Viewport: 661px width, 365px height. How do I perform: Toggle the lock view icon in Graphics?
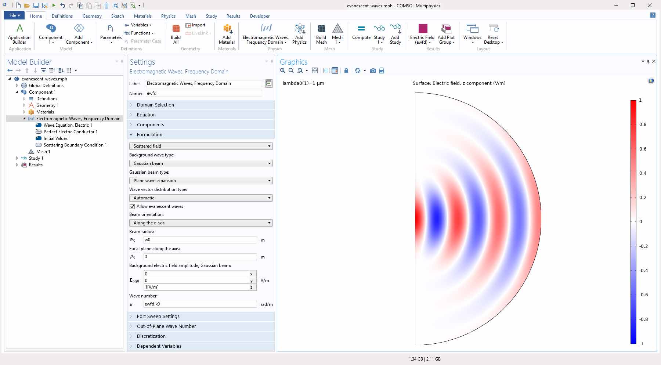(x=346, y=71)
